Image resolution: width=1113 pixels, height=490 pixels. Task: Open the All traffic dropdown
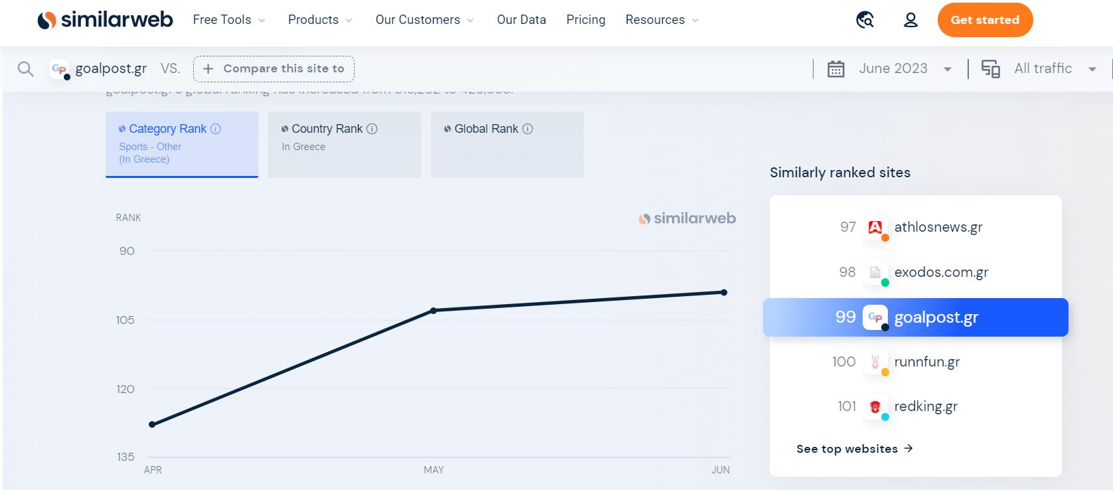click(x=1055, y=68)
